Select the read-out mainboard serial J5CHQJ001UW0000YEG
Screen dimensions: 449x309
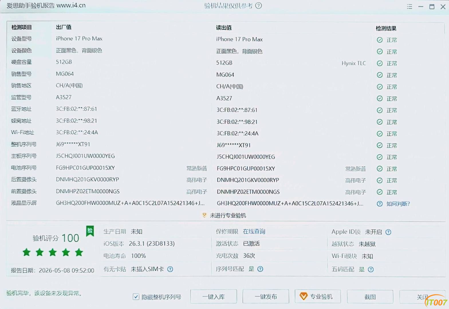coord(246,157)
